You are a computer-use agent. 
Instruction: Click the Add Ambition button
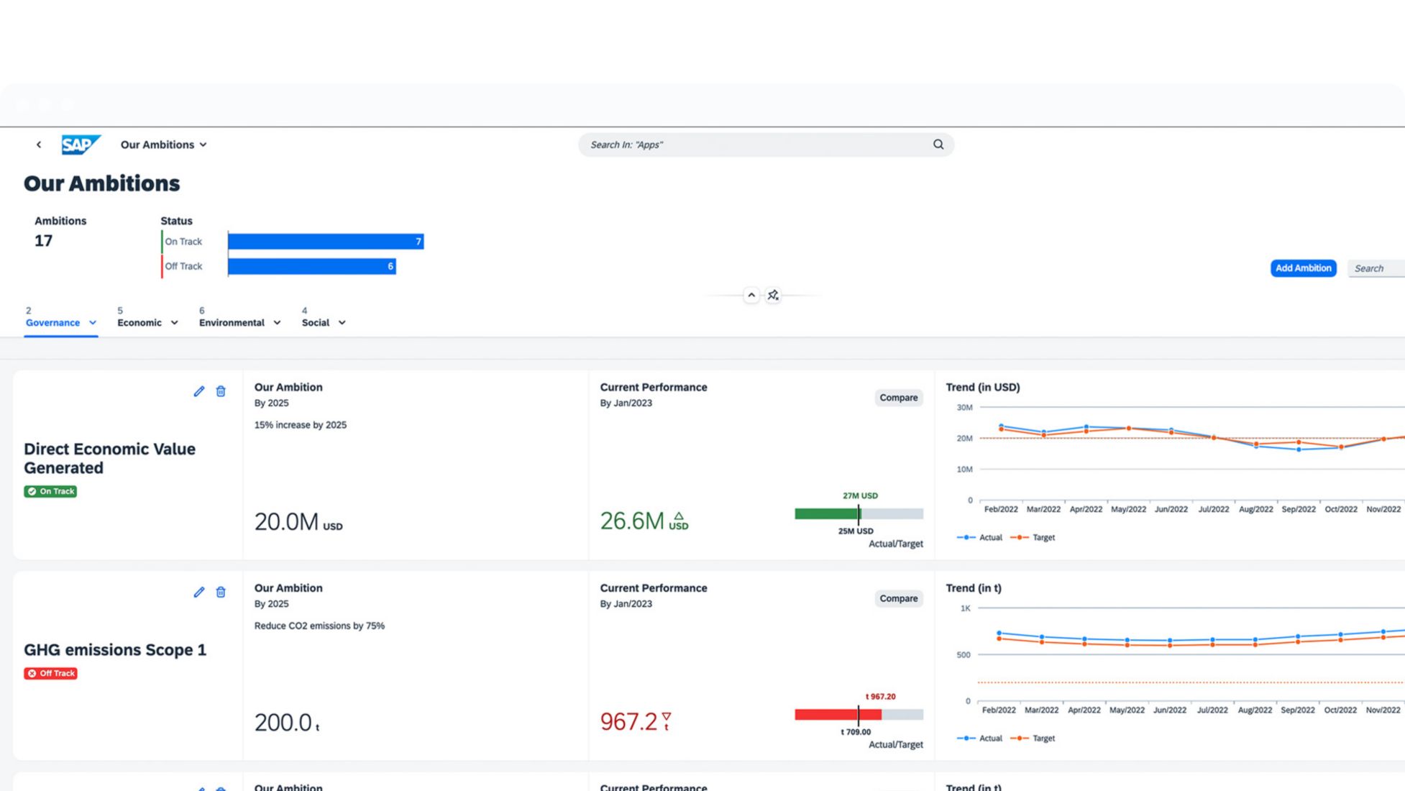tap(1303, 268)
